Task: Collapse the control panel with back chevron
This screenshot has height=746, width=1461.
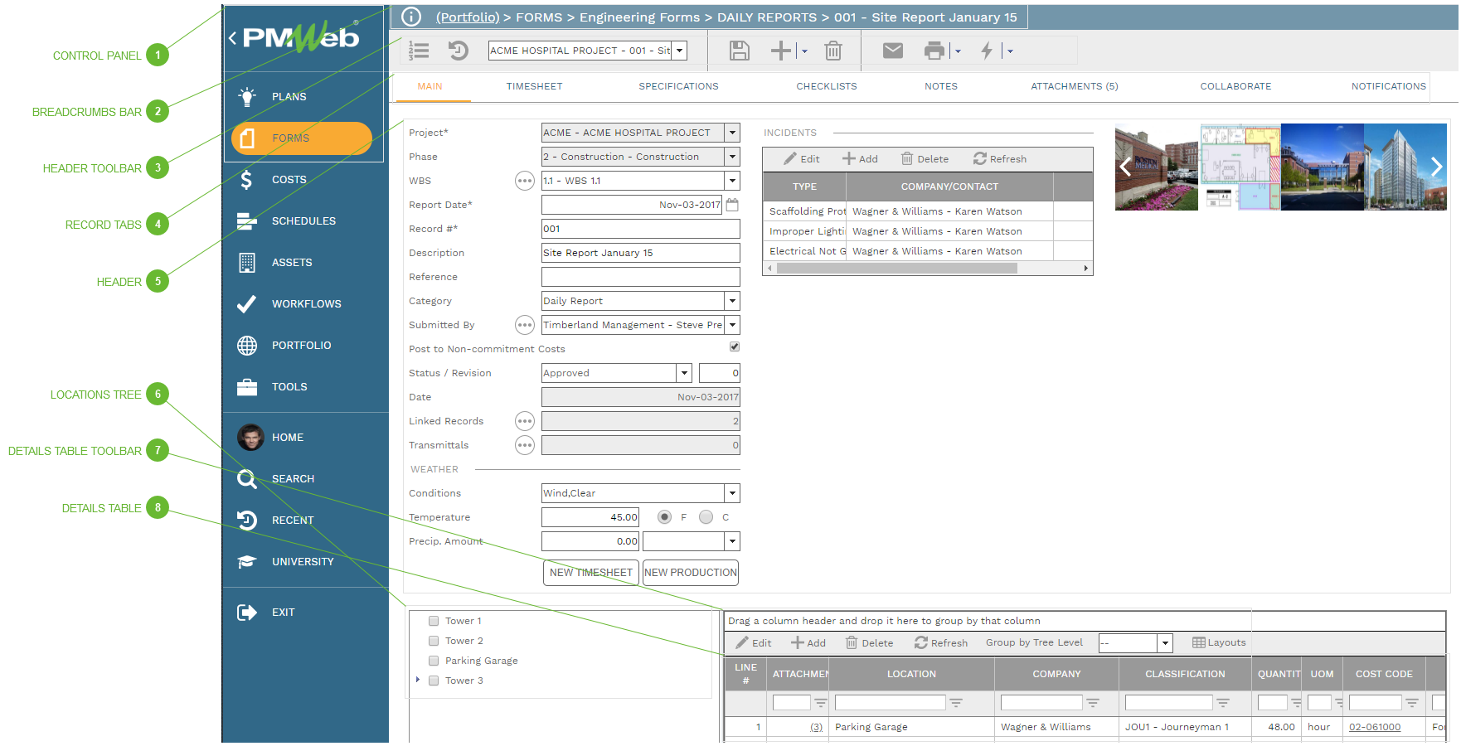Action: pyautogui.click(x=233, y=38)
